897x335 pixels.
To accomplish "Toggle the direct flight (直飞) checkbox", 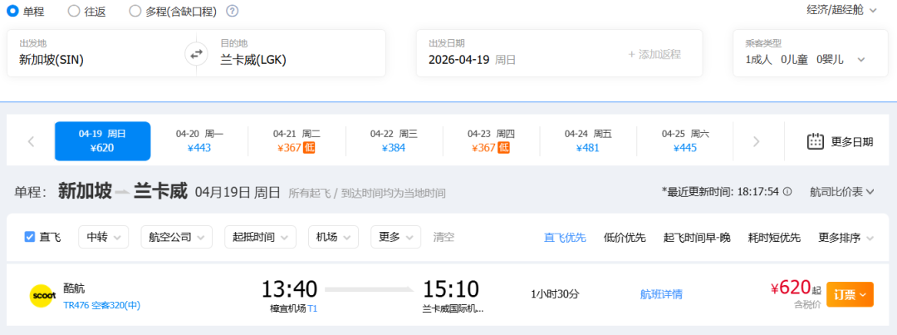I will click(x=30, y=237).
